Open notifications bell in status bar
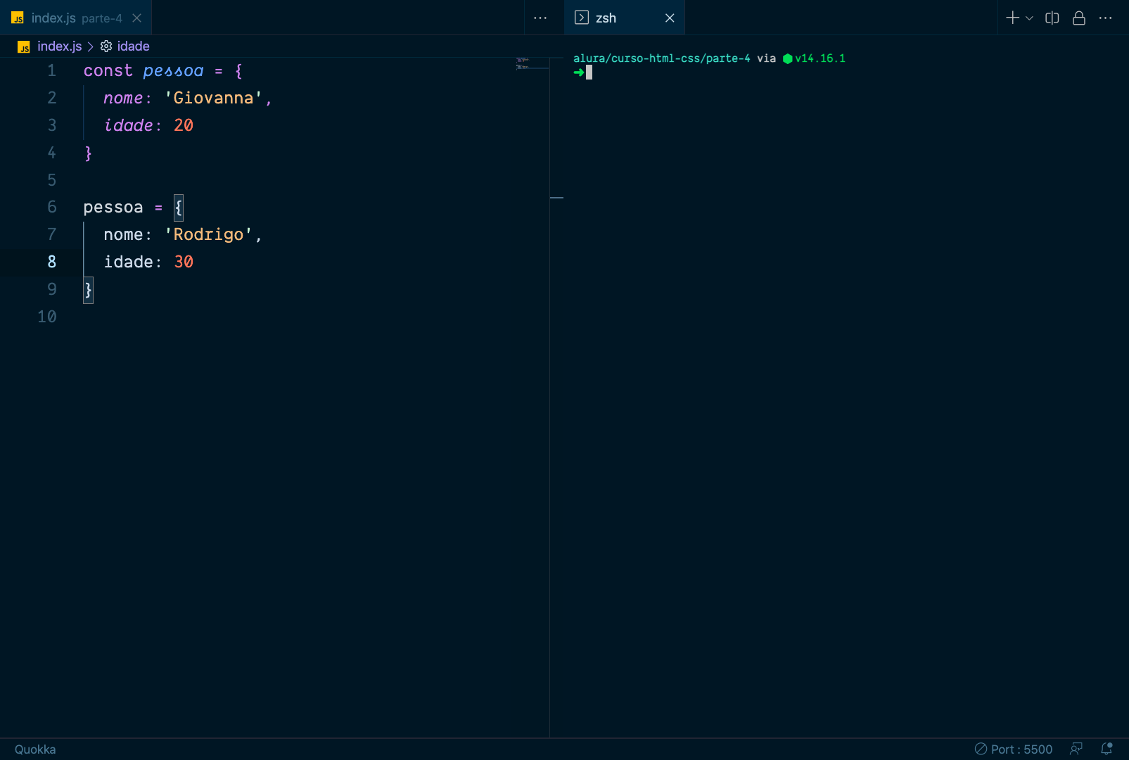 click(1106, 749)
